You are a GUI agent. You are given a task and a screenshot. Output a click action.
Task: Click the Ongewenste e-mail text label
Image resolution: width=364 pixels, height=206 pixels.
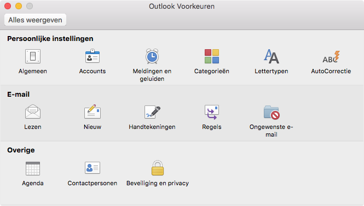click(x=271, y=131)
